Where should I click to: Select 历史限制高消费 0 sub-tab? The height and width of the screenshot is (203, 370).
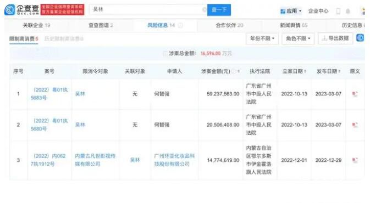pos(64,38)
